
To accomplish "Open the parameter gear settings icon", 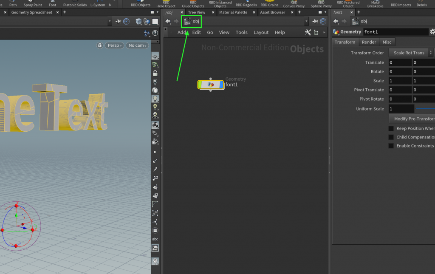I will (432, 32).
